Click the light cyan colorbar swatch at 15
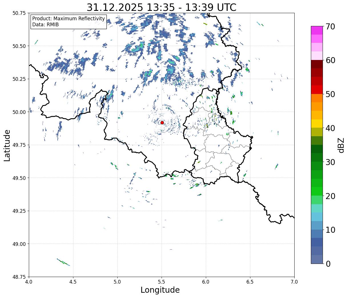The height and width of the screenshot is (297, 348). click(317, 208)
